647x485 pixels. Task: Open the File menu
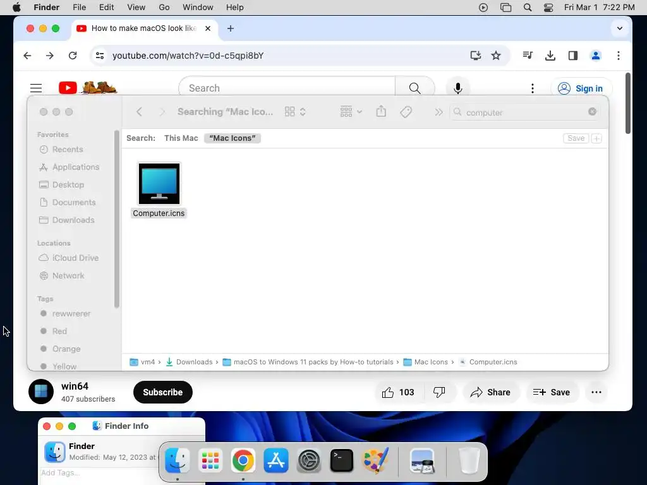click(x=79, y=8)
